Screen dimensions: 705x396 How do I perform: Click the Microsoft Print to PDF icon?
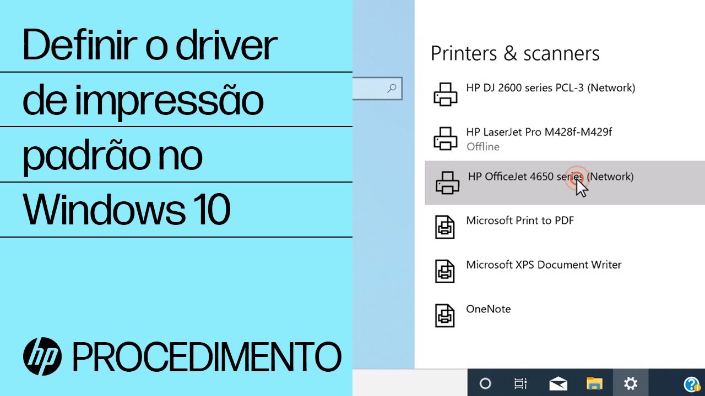445,227
